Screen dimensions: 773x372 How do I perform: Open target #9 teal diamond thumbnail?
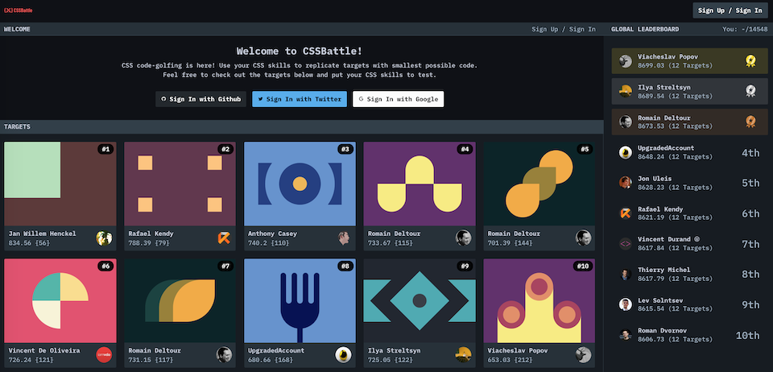click(420, 300)
